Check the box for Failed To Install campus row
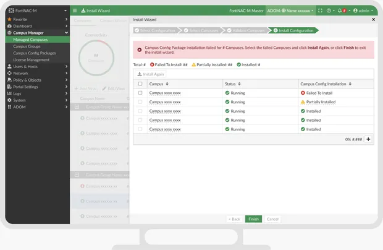Image resolution: width=383 pixels, height=250 pixels. point(140,93)
